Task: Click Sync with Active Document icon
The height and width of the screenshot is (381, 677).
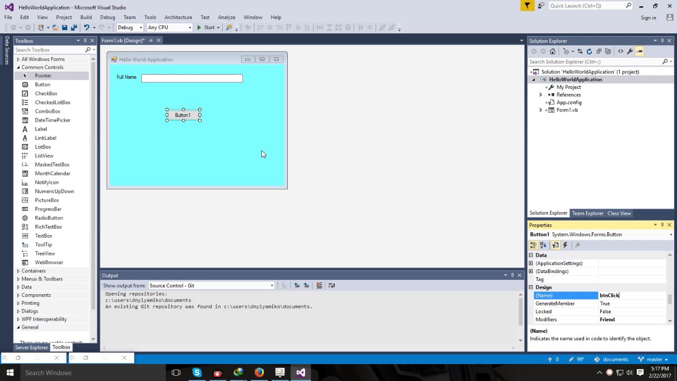Action: pos(580,51)
